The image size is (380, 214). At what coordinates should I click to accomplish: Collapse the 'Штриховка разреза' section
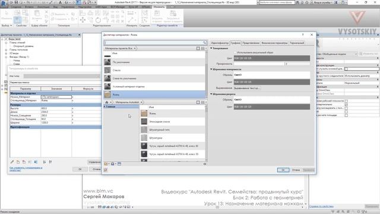click(211, 94)
